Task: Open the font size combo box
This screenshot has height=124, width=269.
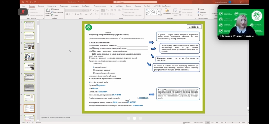Action: (x=86, y=10)
